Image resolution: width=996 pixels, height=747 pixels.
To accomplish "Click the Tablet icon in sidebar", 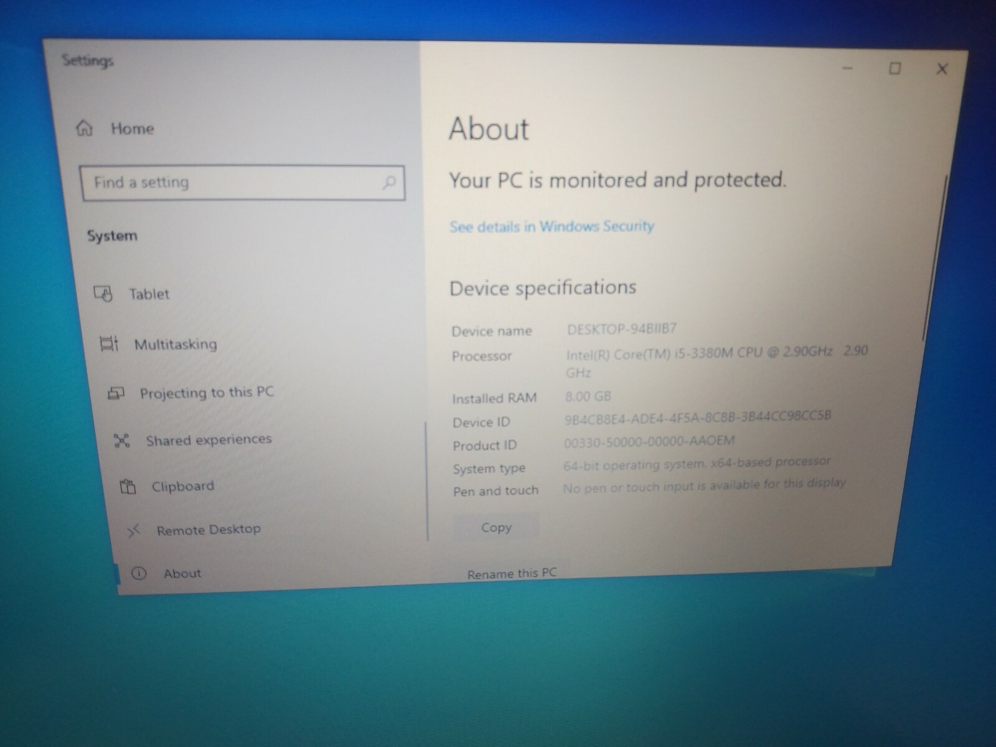I will coord(103,293).
